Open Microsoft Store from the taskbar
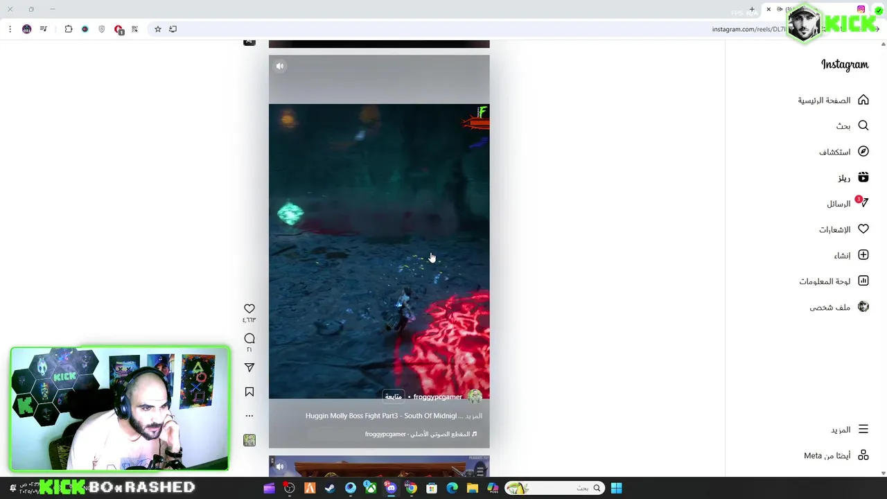 click(432, 488)
